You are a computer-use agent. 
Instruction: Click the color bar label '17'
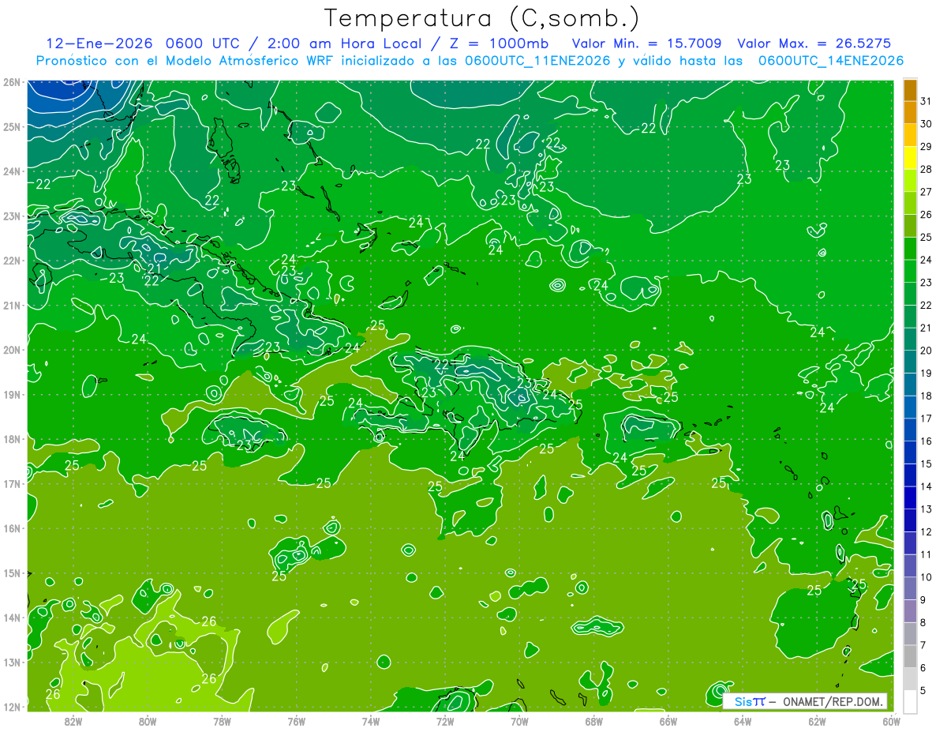926,419
